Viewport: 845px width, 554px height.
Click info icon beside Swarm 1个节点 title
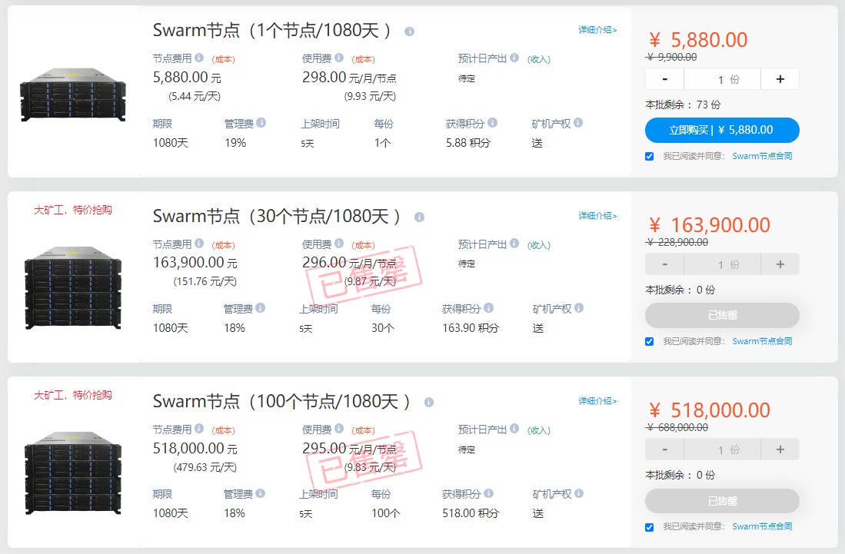[x=410, y=32]
